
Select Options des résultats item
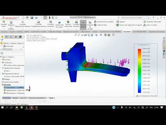point(10,82)
